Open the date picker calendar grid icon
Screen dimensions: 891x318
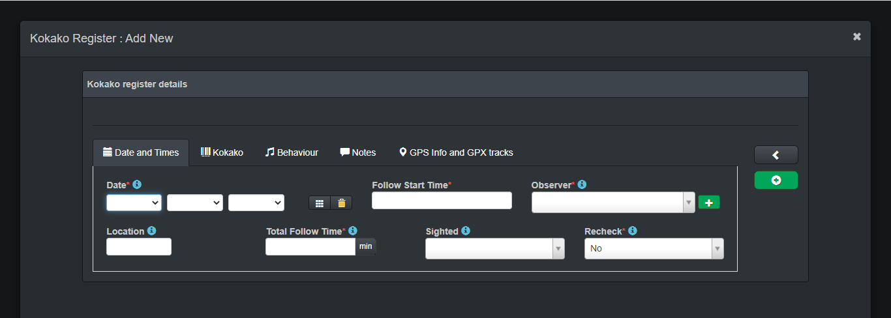320,203
